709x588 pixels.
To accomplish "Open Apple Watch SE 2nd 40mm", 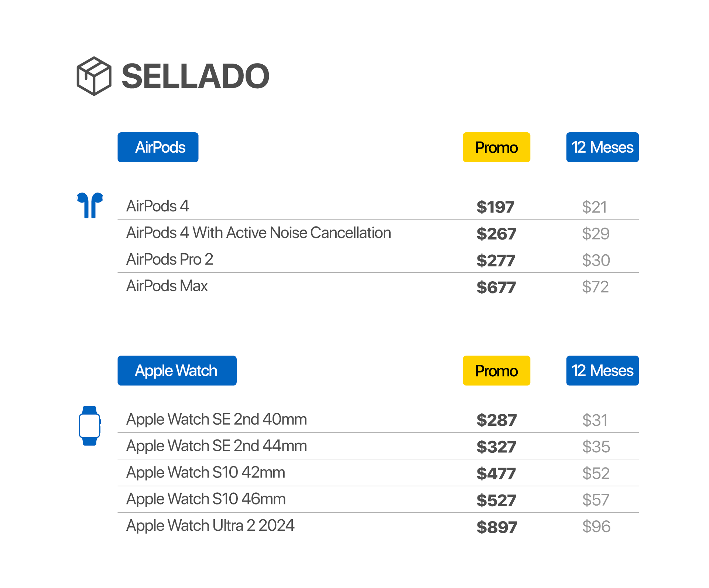I will tap(216, 419).
